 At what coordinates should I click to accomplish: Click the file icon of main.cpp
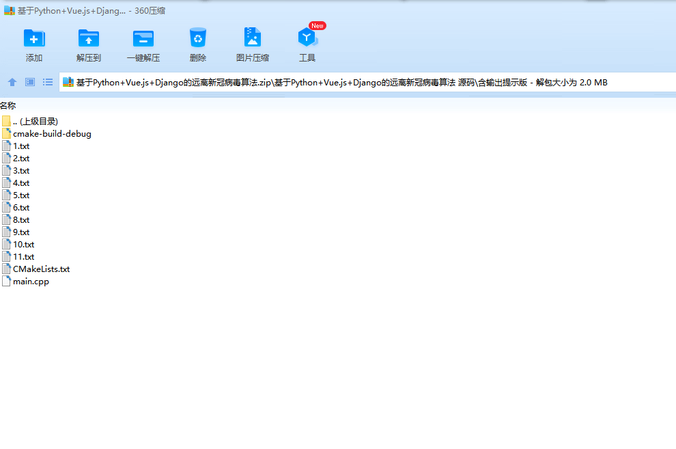tap(6, 281)
